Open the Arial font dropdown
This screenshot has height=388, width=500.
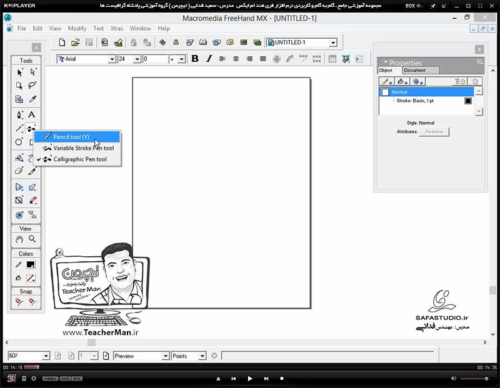coord(112,59)
